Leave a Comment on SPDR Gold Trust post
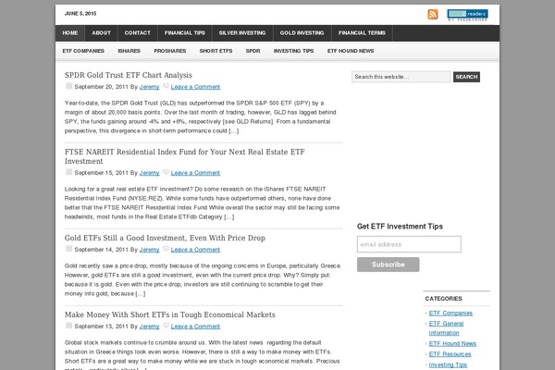 pos(195,87)
